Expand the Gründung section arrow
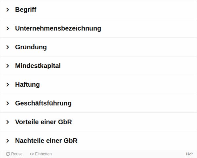This screenshot has height=158, width=197. click(8, 47)
